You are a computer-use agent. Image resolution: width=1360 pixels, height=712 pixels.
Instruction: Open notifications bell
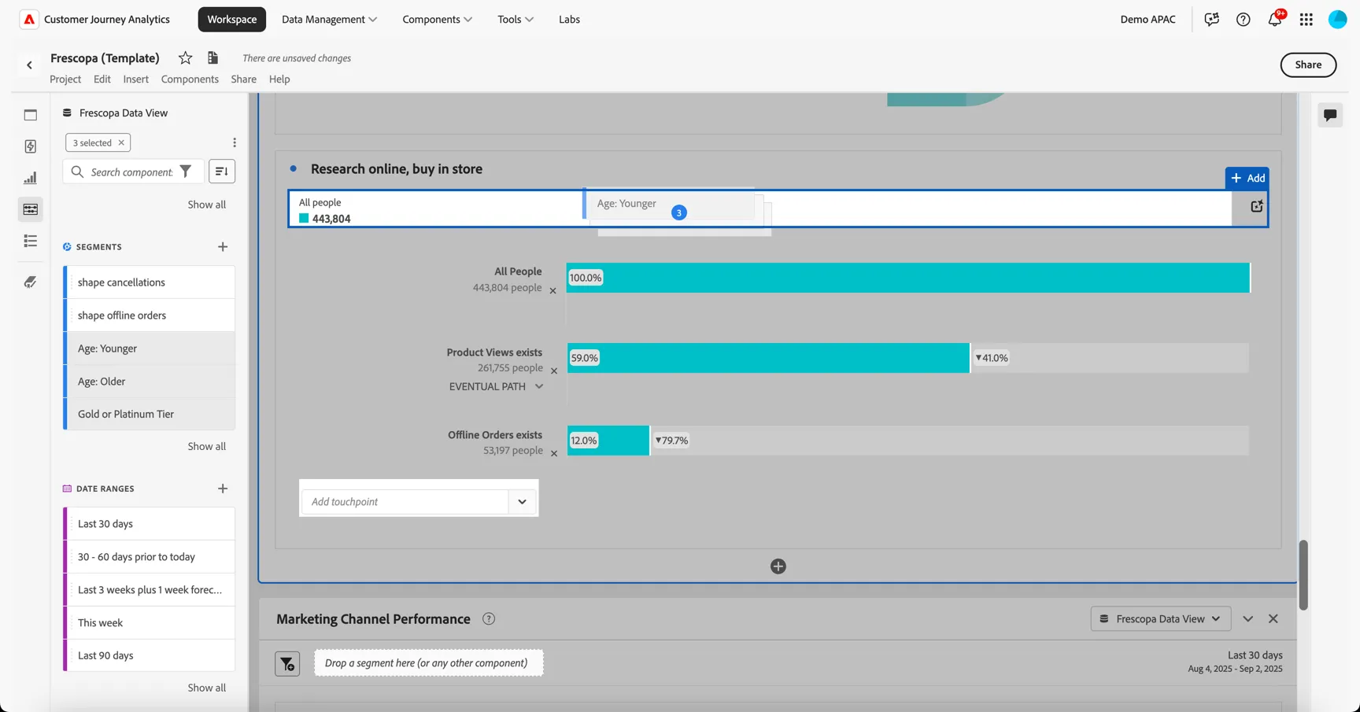coord(1275,19)
